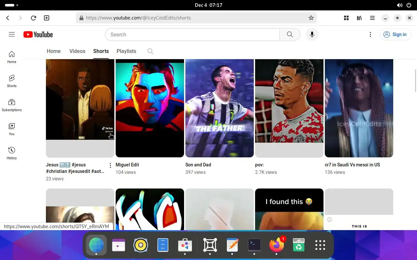Launch Firefox from the dock
Screen dimensions: 417x260
(277, 245)
